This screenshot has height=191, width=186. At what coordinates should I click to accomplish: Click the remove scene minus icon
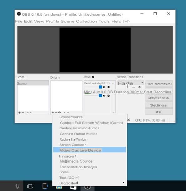(x=23, y=113)
